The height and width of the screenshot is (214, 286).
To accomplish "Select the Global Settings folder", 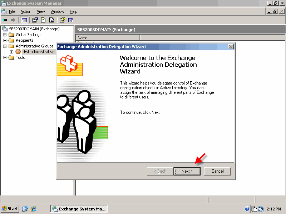I will (x=29, y=35).
